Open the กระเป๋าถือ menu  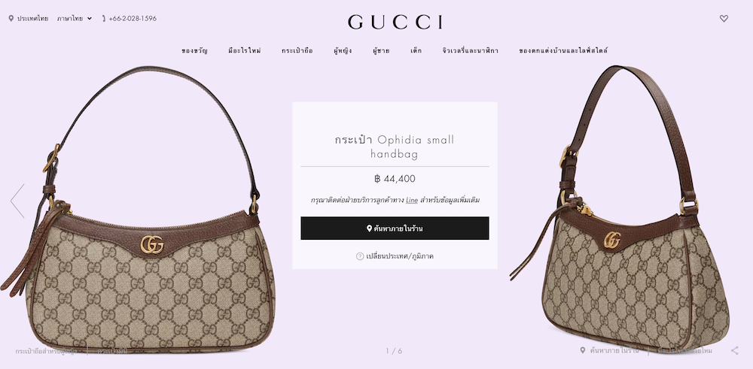click(x=297, y=50)
